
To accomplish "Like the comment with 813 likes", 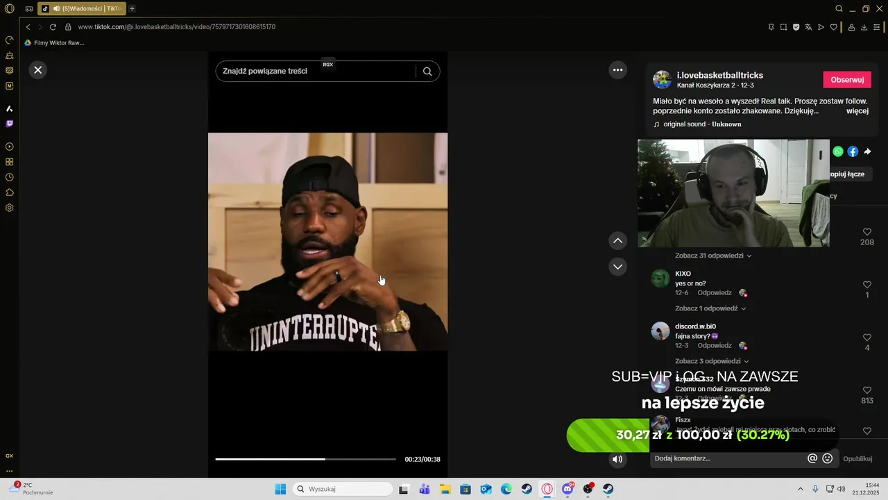I will tap(867, 390).
